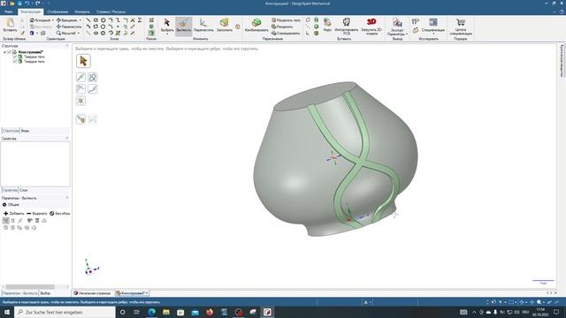Click Разделить тело (Split Body) button
The image size is (566, 318).
click(286, 20)
